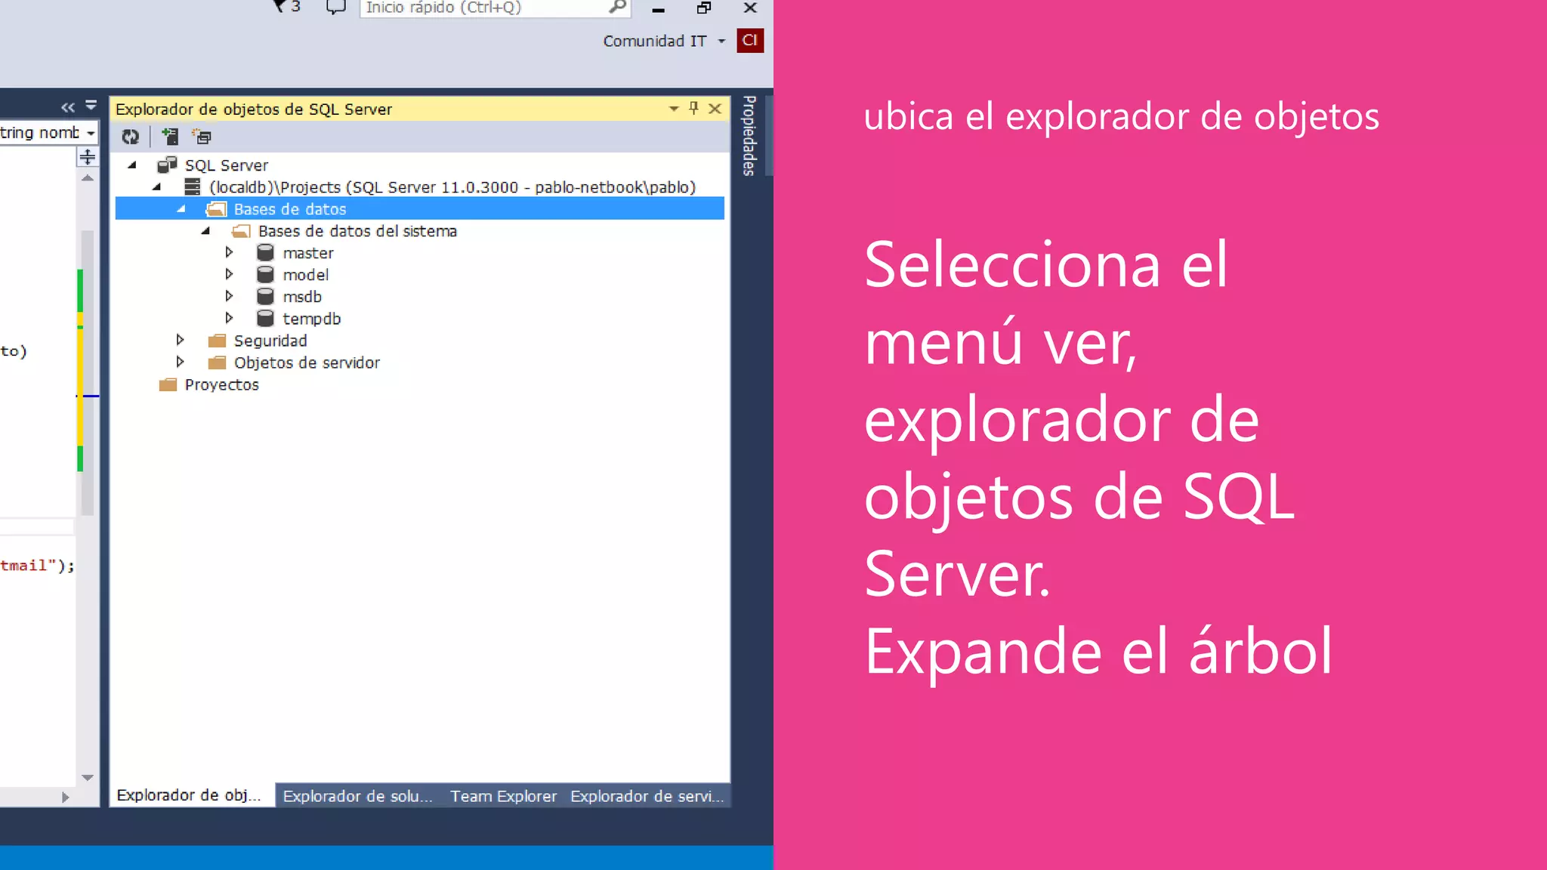This screenshot has height=870, width=1547.
Task: Click the Inicio rápido search box
Action: pos(496,8)
